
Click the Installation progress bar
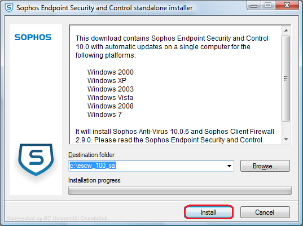click(180, 190)
